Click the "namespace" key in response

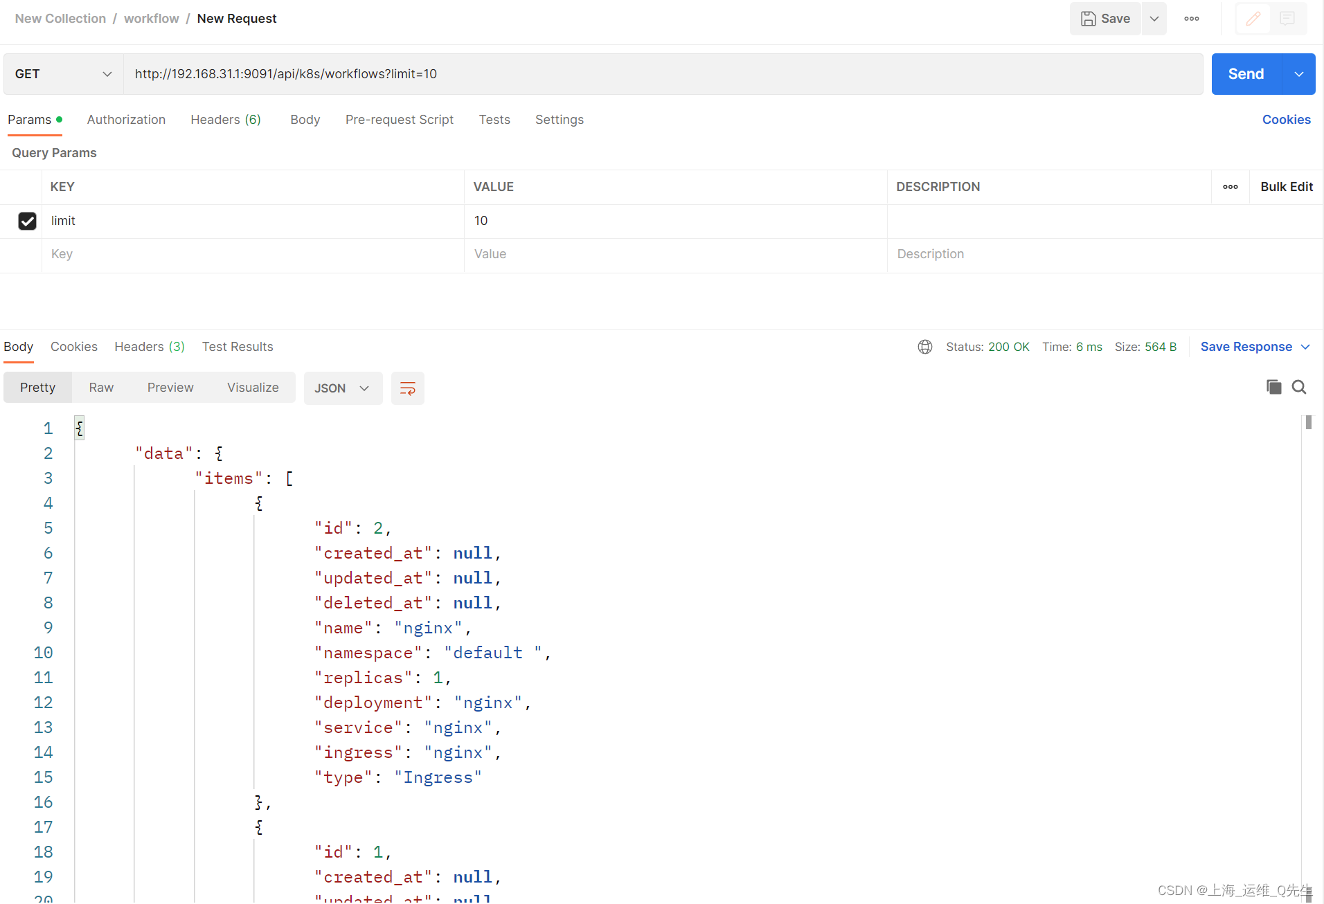(x=368, y=653)
